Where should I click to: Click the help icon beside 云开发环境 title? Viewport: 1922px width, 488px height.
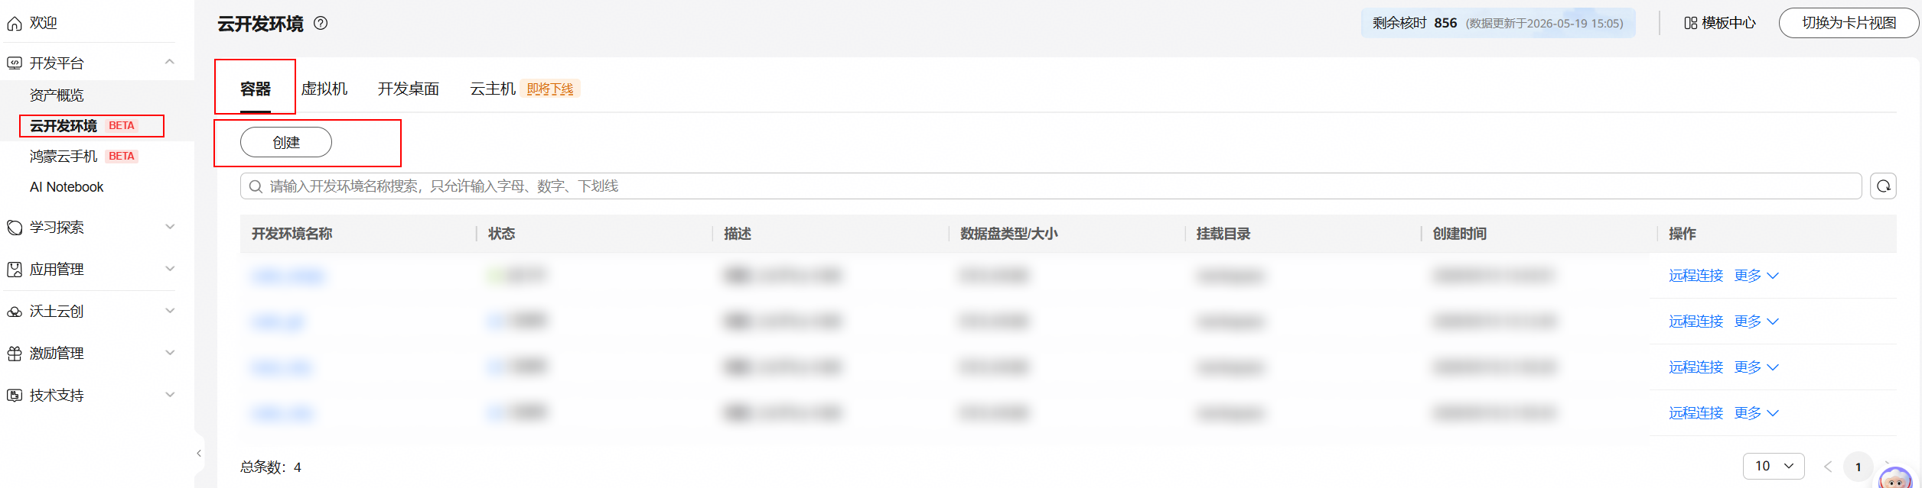point(321,23)
